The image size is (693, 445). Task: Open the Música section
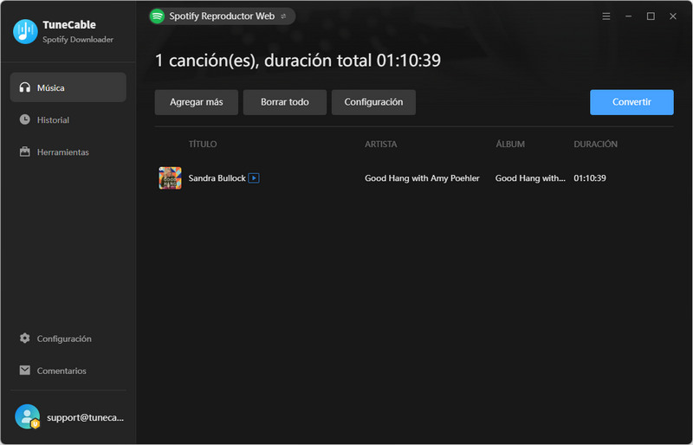pos(68,87)
